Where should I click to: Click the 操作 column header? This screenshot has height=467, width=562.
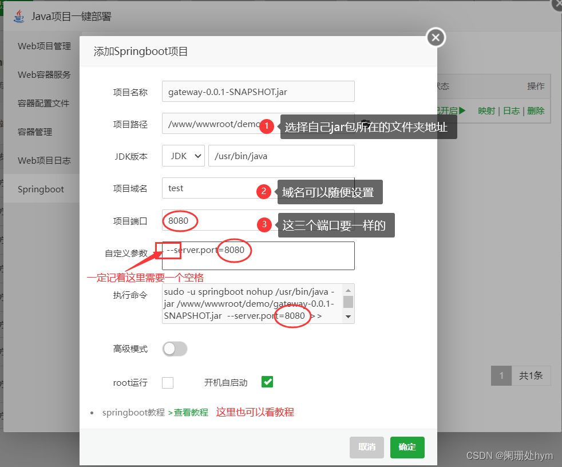[x=536, y=86]
